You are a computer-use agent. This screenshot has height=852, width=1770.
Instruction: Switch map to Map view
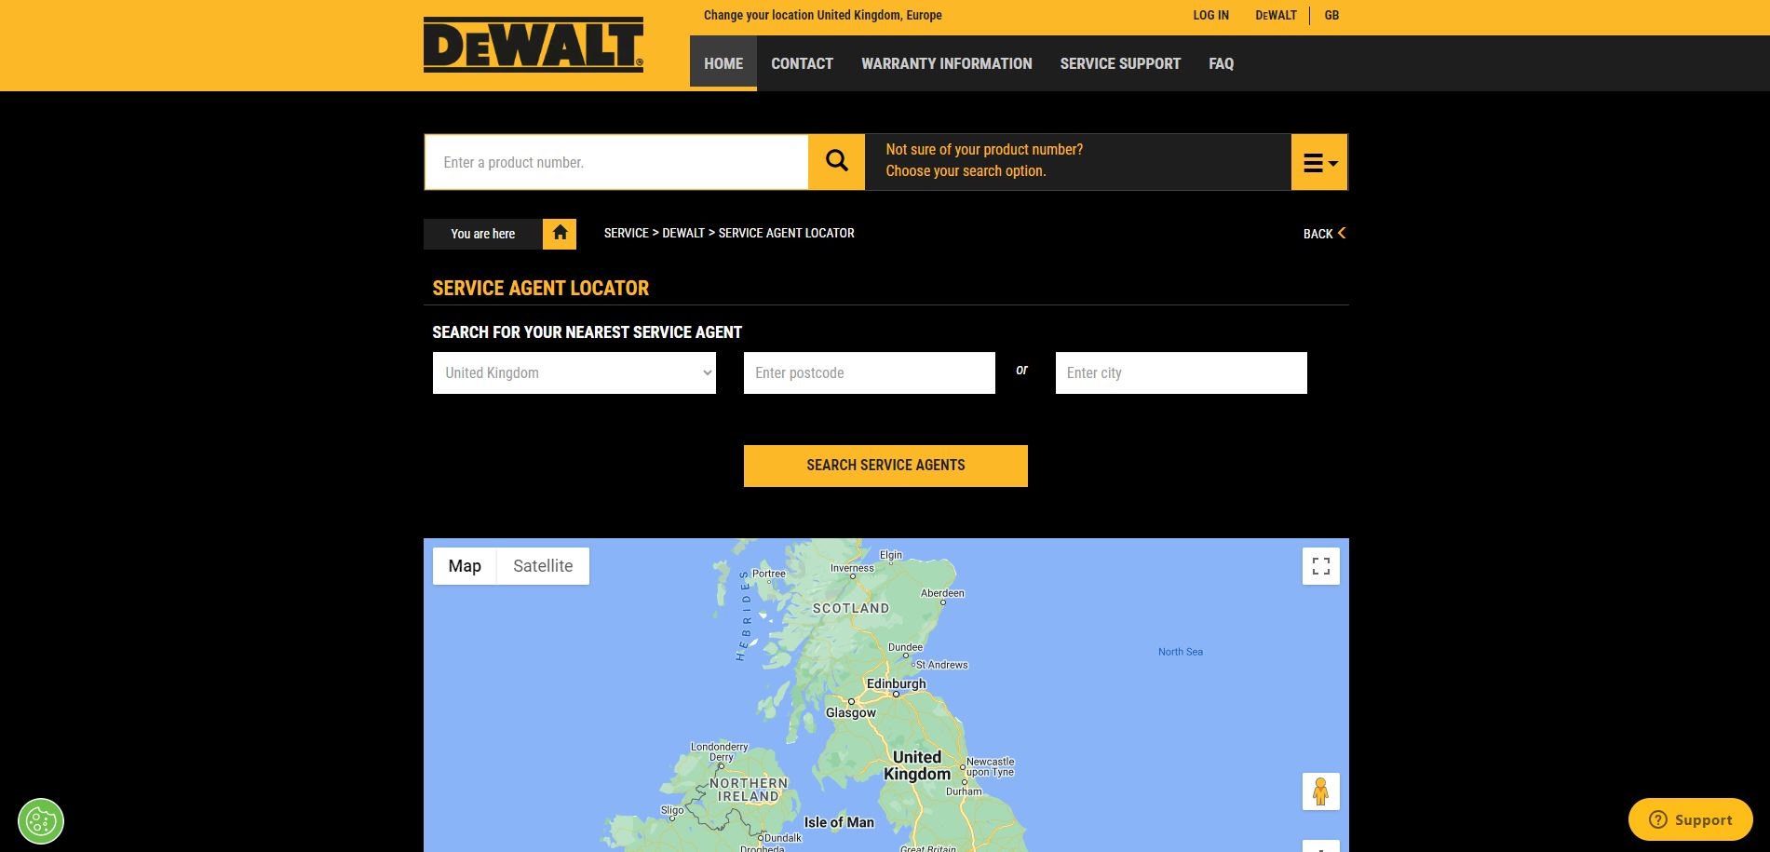pos(465,566)
